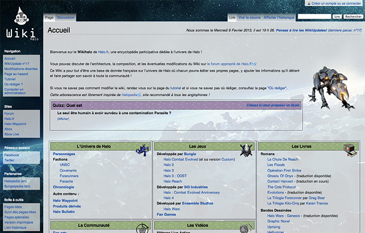Open the Halo Wars game link
Image resolution: width=365 pixels, height=233 pixels.
click(x=171, y=209)
